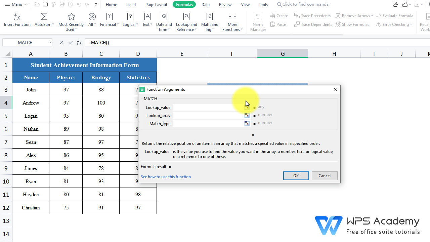Screen dimensions: 430x242
Task: Open the Menu dropdown
Action: (x=15, y=4)
